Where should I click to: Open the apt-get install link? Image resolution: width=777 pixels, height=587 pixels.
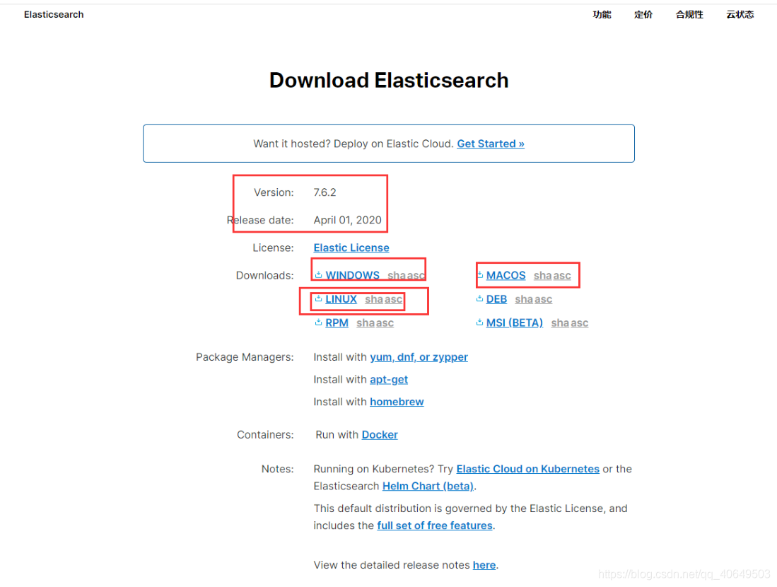point(389,379)
